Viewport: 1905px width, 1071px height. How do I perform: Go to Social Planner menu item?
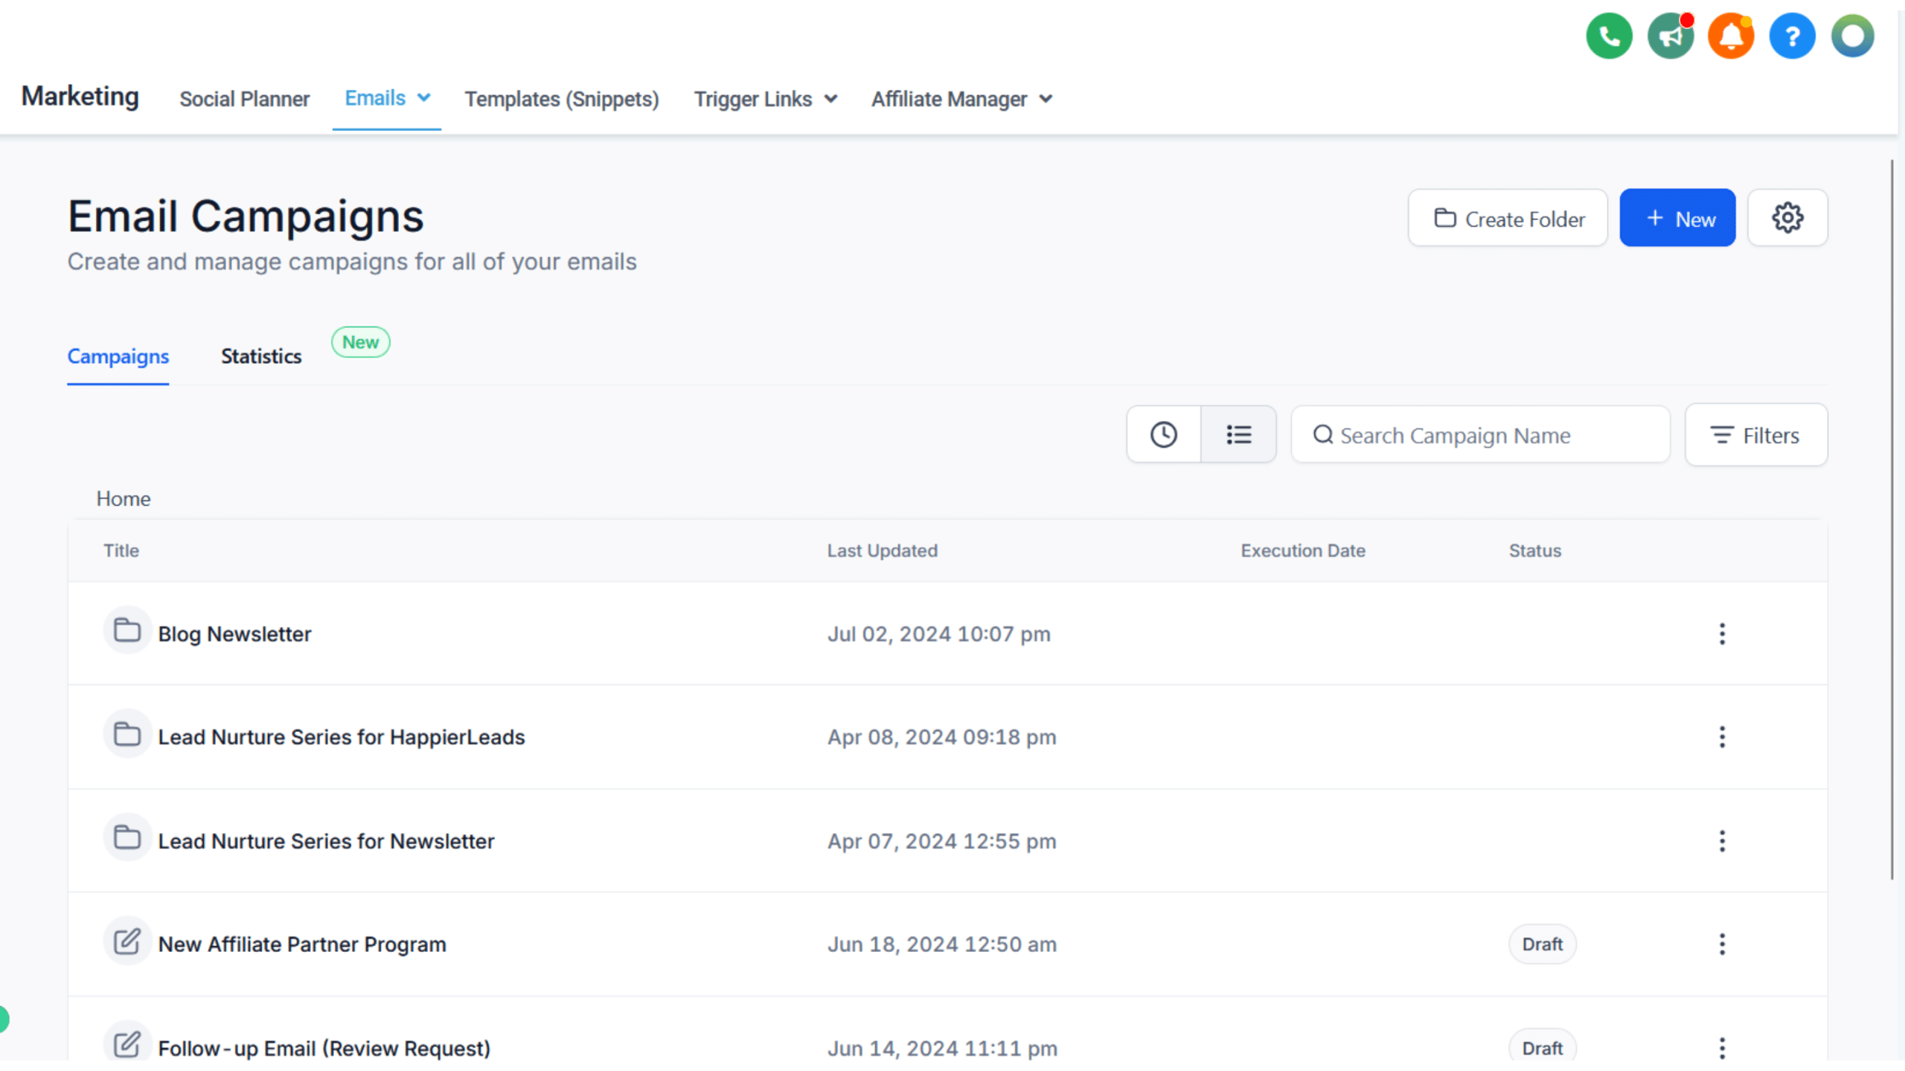point(244,99)
